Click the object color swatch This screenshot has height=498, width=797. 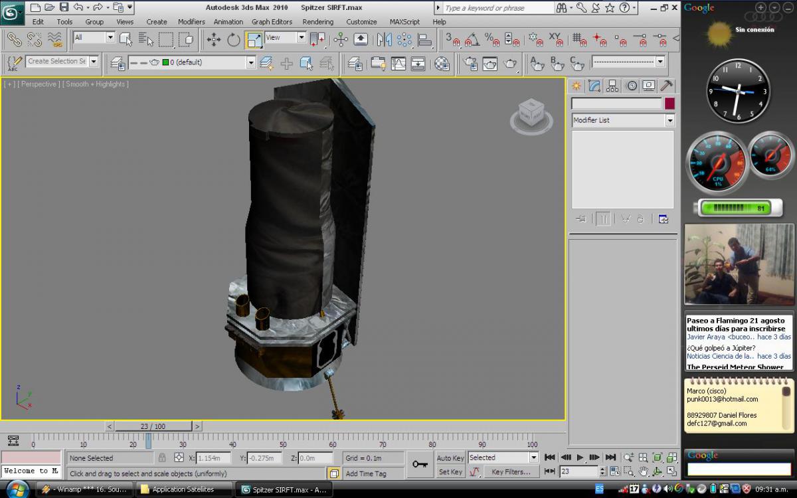pos(669,104)
